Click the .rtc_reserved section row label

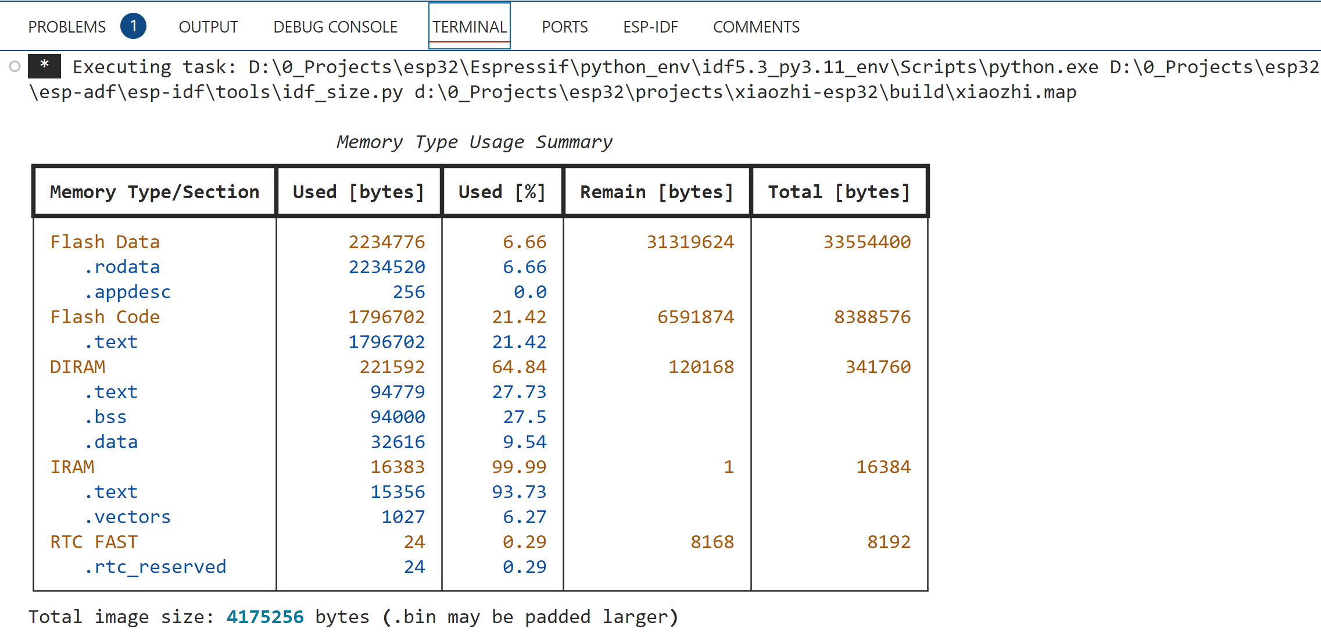point(155,567)
